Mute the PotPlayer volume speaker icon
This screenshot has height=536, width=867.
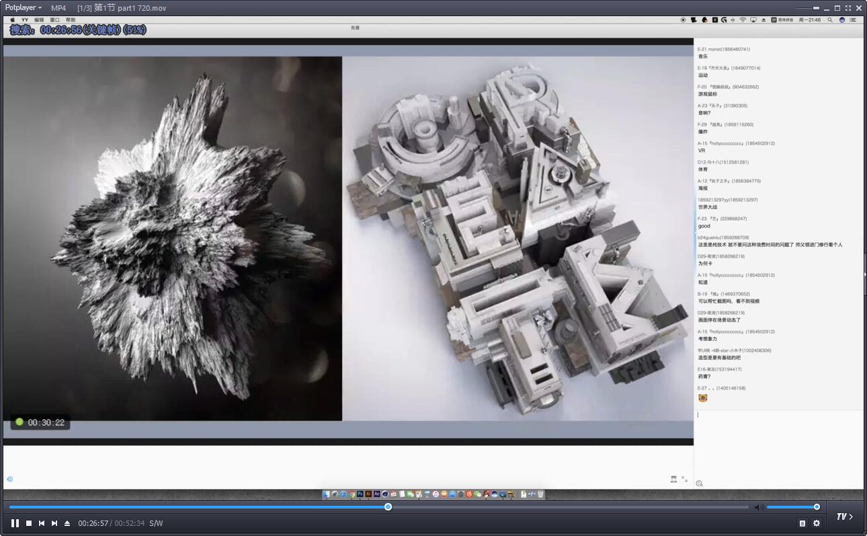point(759,507)
